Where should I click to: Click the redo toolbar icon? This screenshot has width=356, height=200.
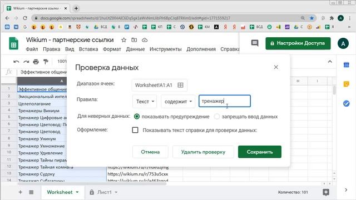tap(26, 62)
